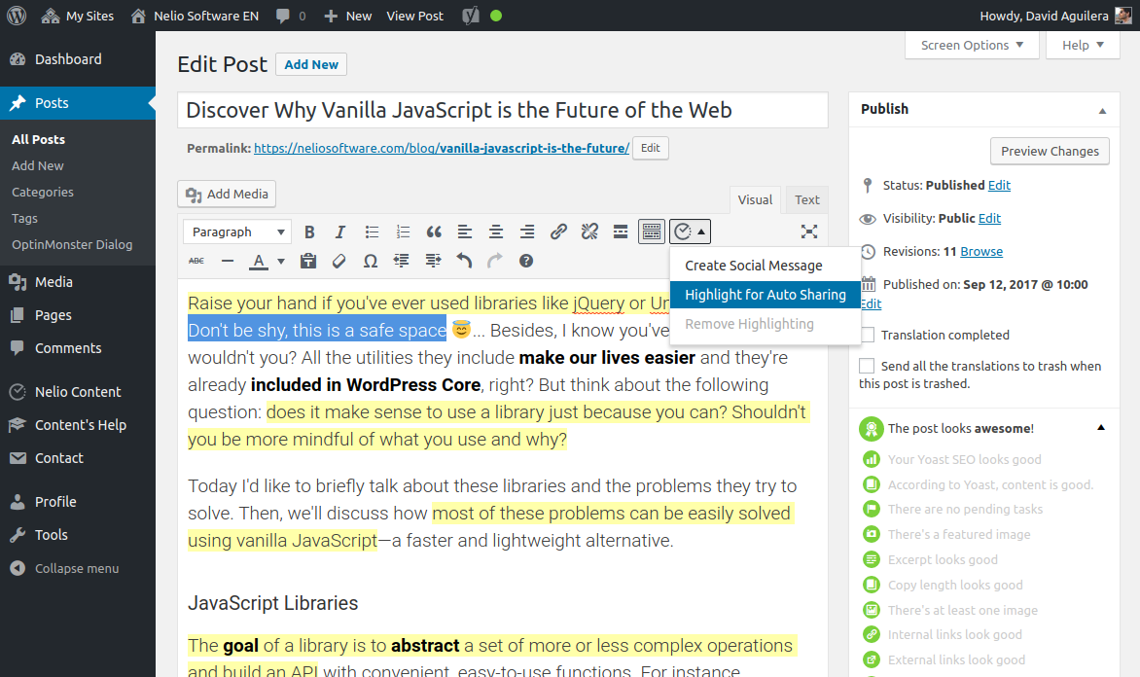Increase paragraph indent
The width and height of the screenshot is (1140, 677).
[433, 261]
